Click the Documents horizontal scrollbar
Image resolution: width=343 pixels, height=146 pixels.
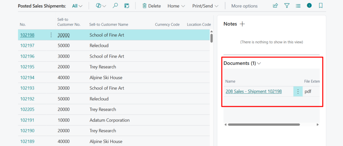(264, 125)
